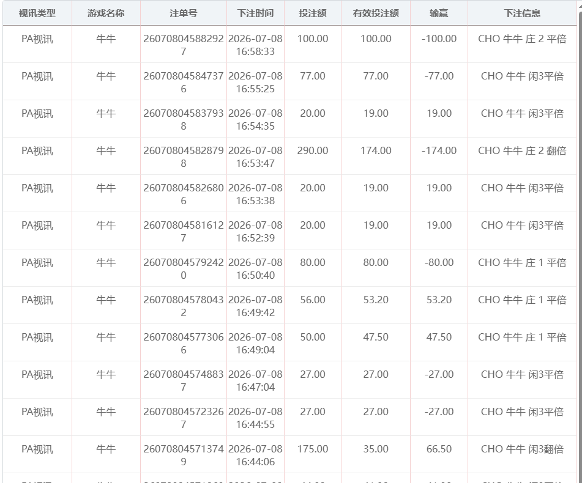Select bet number 260708045723267

coord(184,418)
